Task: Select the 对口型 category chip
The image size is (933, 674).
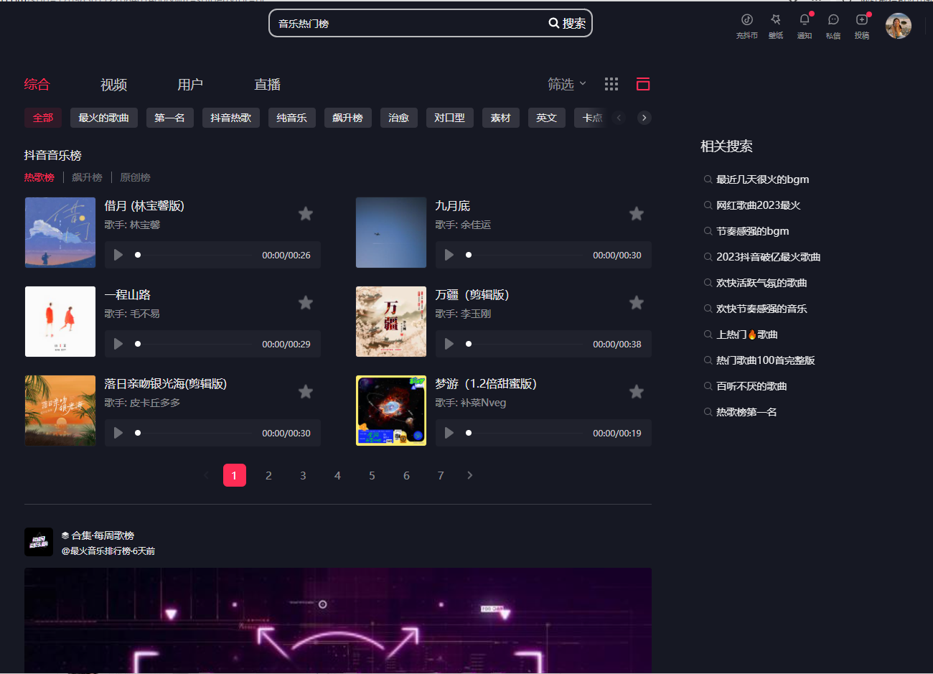Action: (x=450, y=118)
